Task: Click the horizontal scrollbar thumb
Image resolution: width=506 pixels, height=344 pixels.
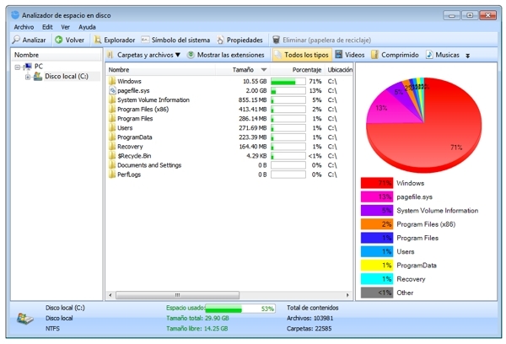Action: click(177, 295)
